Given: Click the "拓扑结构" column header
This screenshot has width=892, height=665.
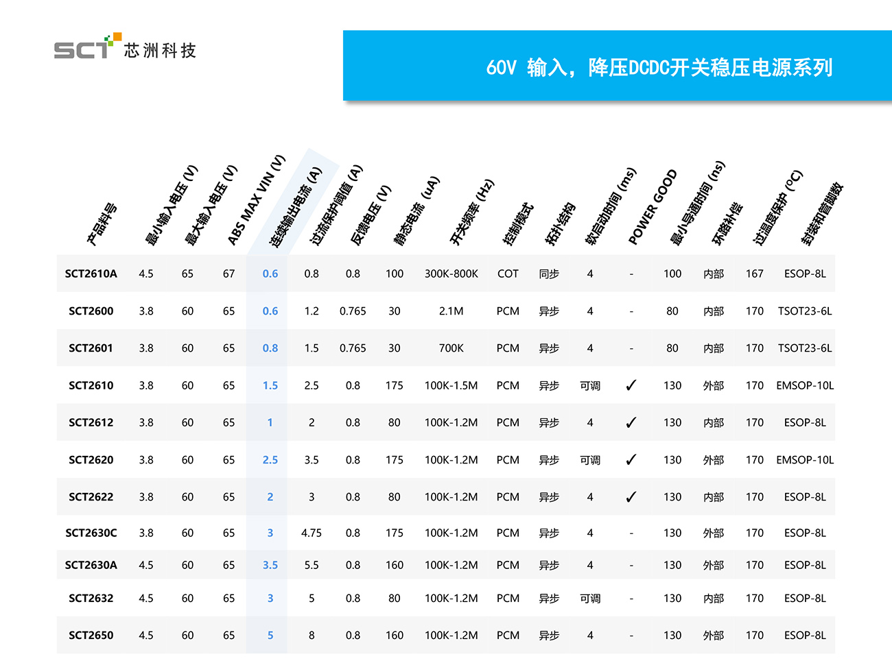Looking at the screenshot, I should pyautogui.click(x=560, y=224).
